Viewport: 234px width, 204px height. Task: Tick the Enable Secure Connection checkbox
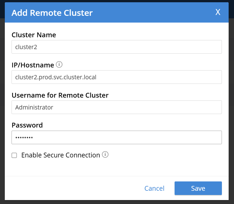click(14, 155)
